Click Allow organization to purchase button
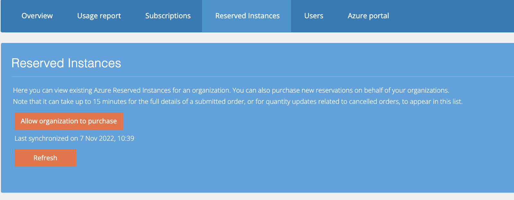The width and height of the screenshot is (514, 200). tap(69, 121)
